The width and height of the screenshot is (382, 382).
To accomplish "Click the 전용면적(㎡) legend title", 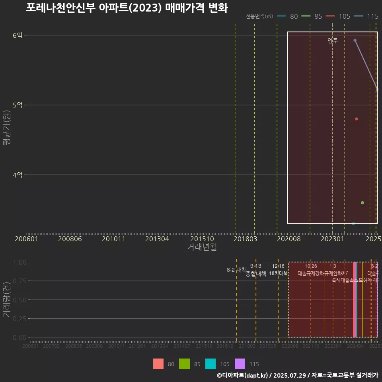I will pos(259,16).
